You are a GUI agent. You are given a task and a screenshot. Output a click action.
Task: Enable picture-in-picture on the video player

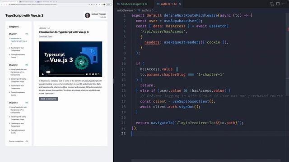pyautogui.click(x=96, y=74)
